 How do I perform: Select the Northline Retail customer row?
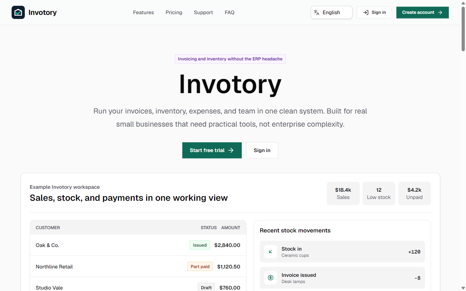coord(138,267)
